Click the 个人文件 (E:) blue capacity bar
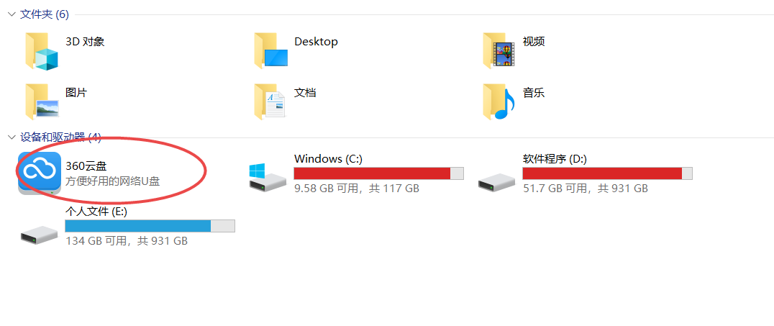The image size is (774, 326). [150, 226]
